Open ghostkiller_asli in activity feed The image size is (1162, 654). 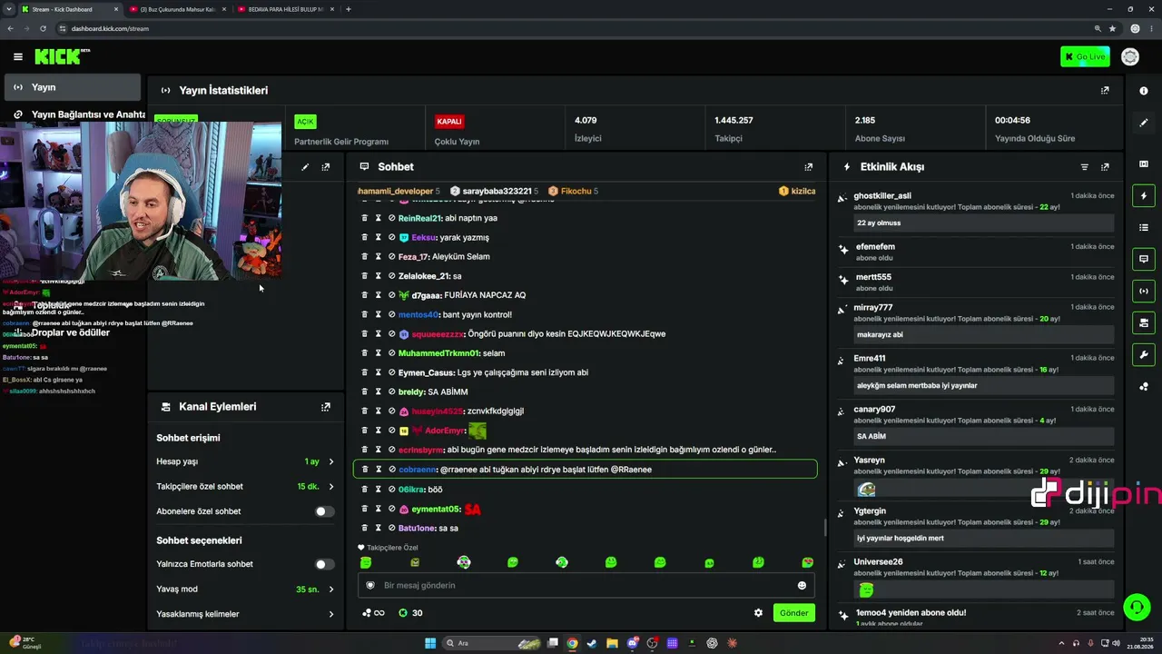point(882,196)
